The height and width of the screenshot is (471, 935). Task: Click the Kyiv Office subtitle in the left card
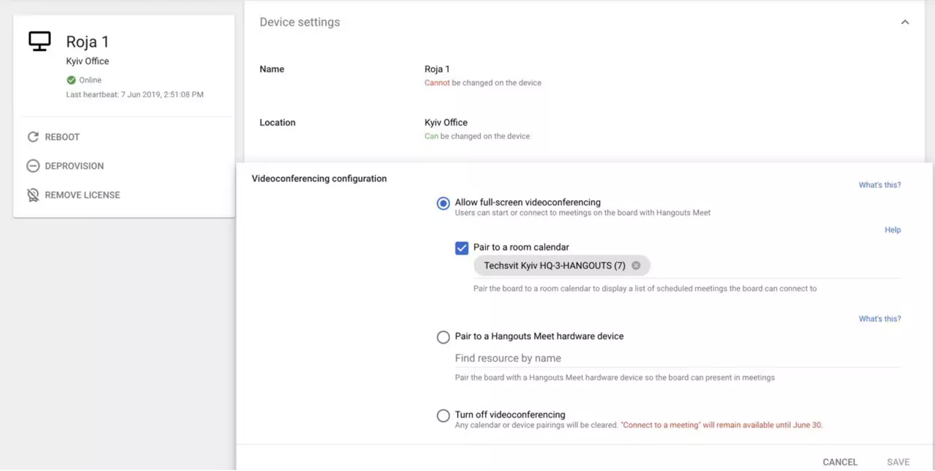click(x=87, y=61)
